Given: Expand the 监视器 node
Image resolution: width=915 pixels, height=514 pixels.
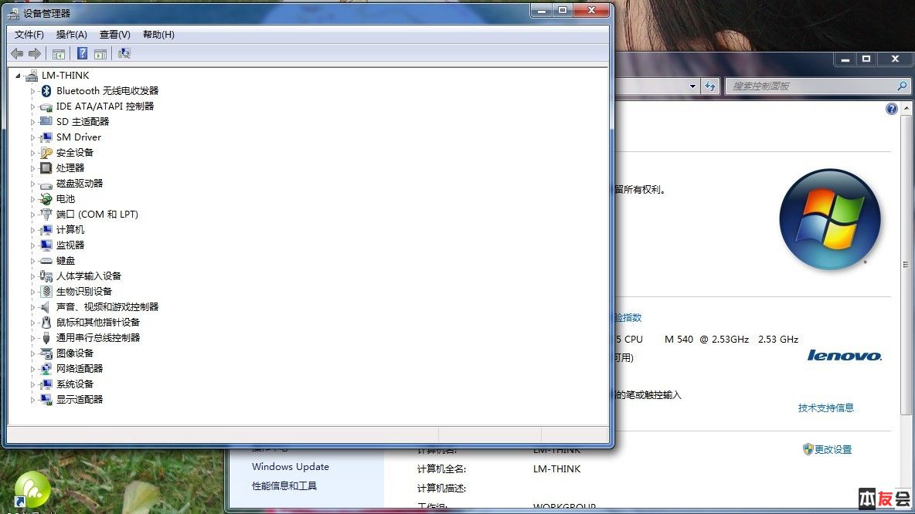Looking at the screenshot, I should coord(32,246).
